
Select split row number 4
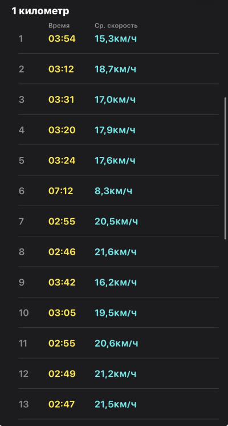22,130
